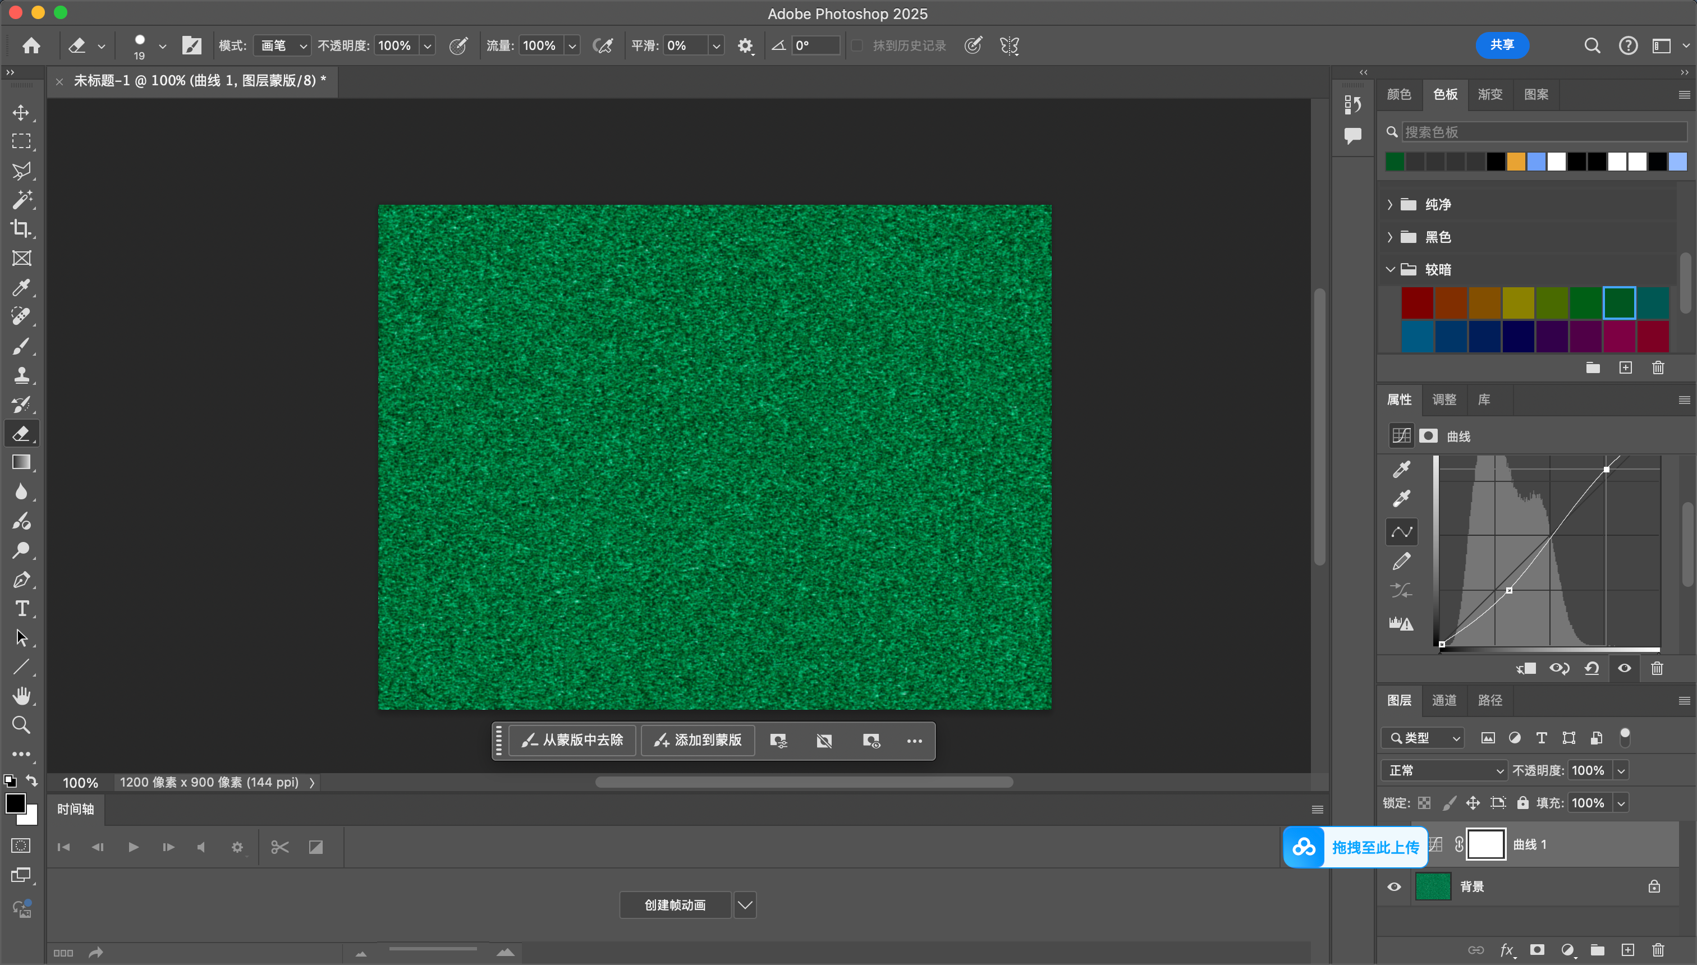Open the brush preset picker arrow
Viewport: 1697px width, 965px height.
162,46
